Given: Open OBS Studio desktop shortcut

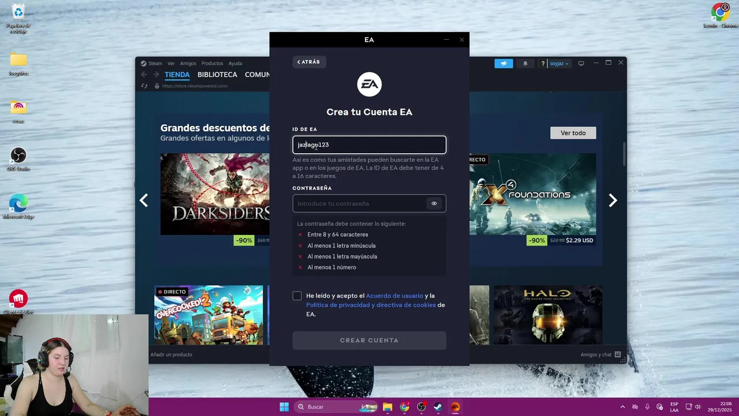Looking at the screenshot, I should pos(18,159).
